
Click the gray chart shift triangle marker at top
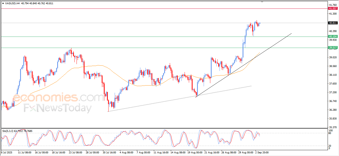point(262,2)
